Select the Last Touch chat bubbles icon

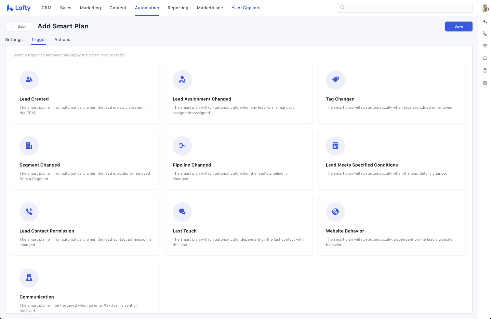coord(182,212)
